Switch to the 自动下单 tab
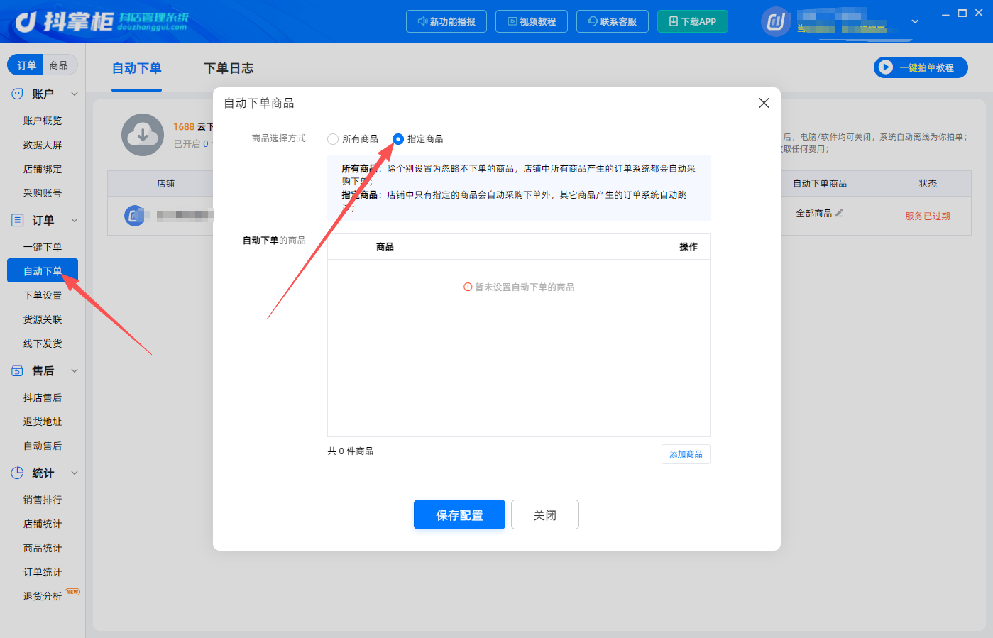 coord(137,68)
